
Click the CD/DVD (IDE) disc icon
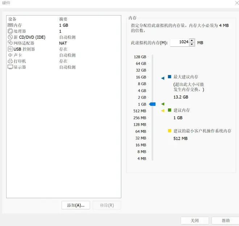click(x=10, y=37)
